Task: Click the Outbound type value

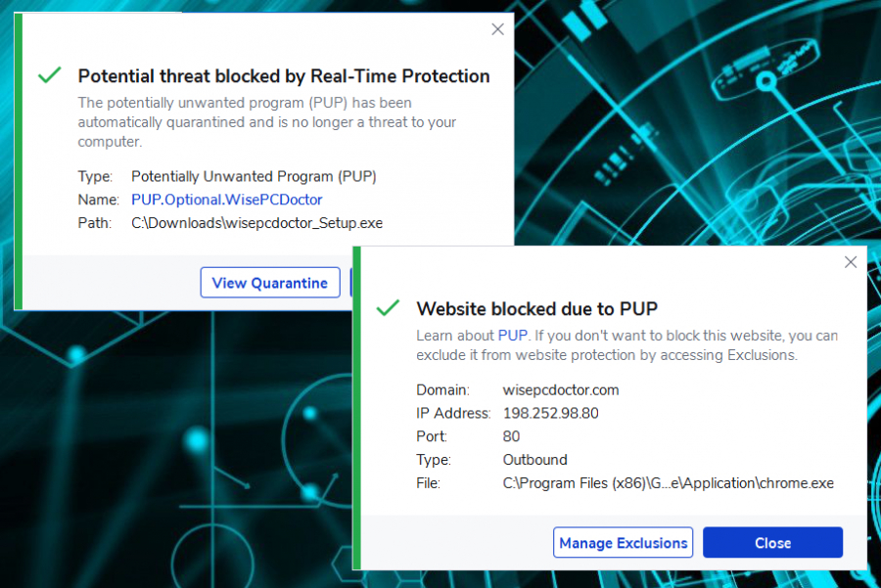Action: (534, 460)
